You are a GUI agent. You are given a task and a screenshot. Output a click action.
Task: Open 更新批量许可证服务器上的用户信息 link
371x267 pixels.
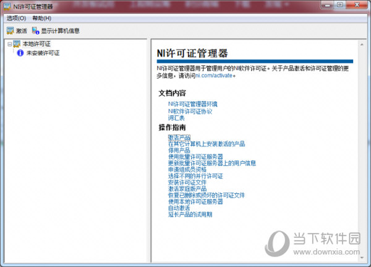click(x=212, y=163)
